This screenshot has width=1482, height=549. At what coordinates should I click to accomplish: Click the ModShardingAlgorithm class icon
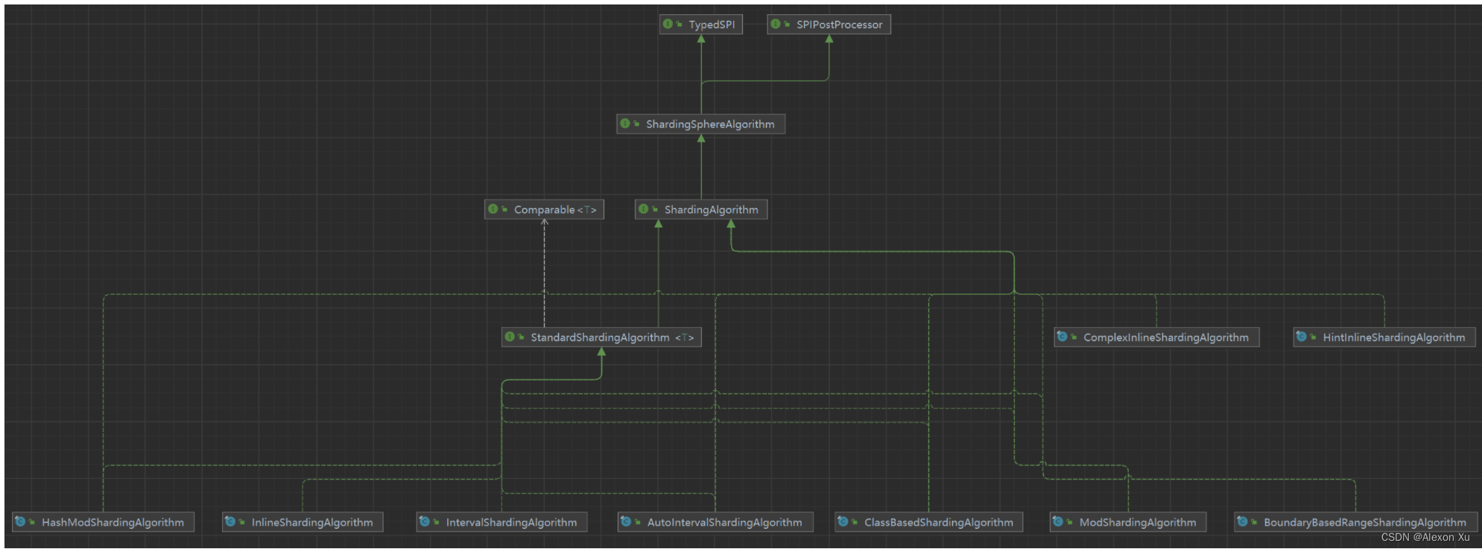pos(1058,521)
